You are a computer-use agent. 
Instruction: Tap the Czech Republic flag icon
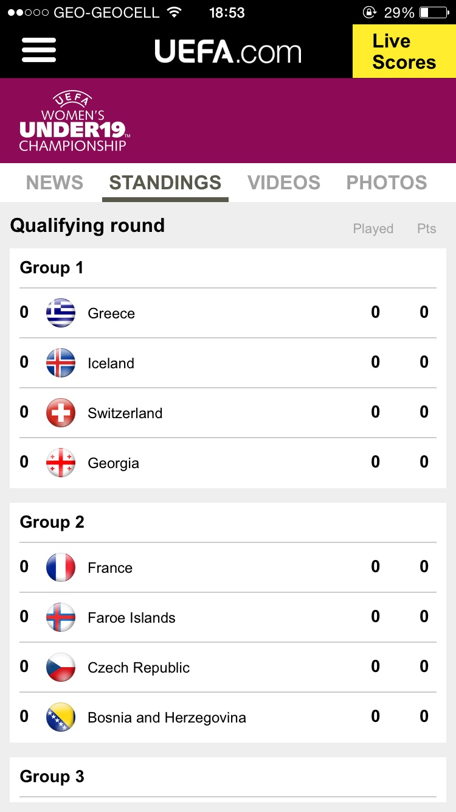[x=61, y=667]
